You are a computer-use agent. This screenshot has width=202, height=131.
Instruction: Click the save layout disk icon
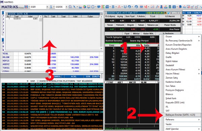click(x=26, y=7)
